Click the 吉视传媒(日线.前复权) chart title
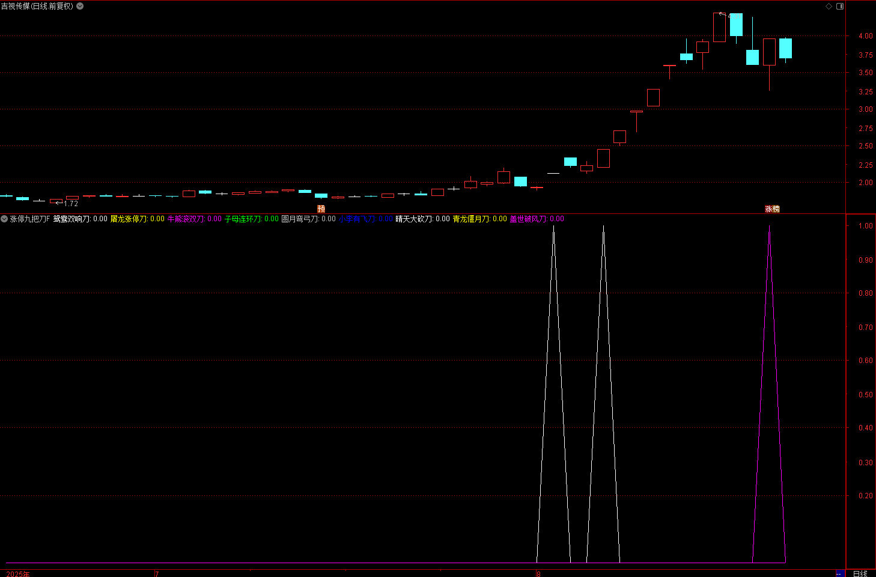The height and width of the screenshot is (577, 876). (37, 6)
